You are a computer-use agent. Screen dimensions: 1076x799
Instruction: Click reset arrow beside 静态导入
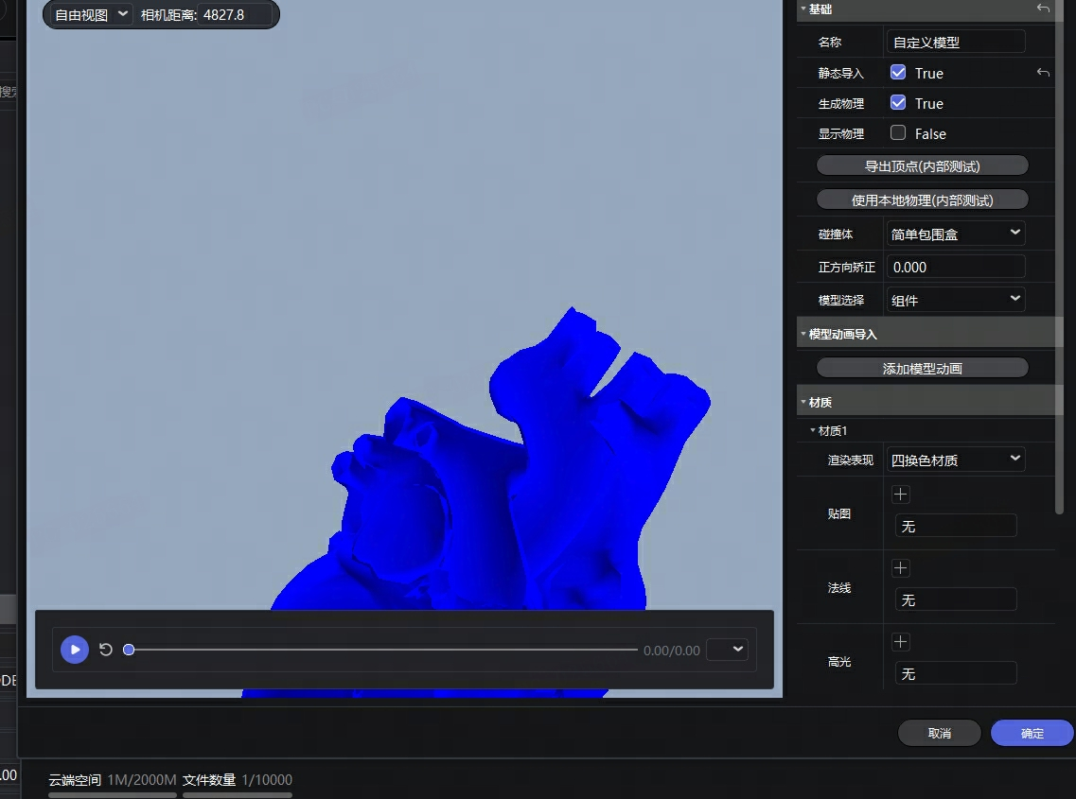click(1043, 73)
